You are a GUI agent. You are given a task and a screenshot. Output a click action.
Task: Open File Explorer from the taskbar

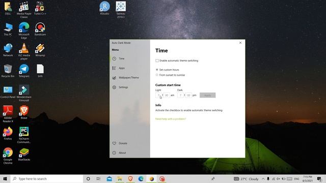coord(120,178)
